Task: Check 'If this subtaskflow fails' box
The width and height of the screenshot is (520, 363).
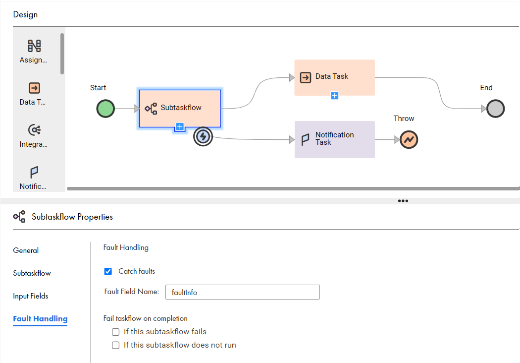Action: pos(116,332)
